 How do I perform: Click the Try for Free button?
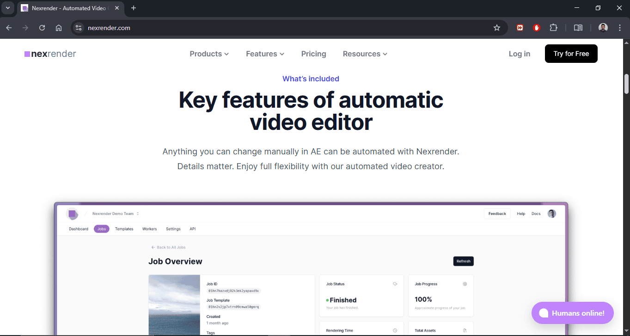[x=571, y=54]
